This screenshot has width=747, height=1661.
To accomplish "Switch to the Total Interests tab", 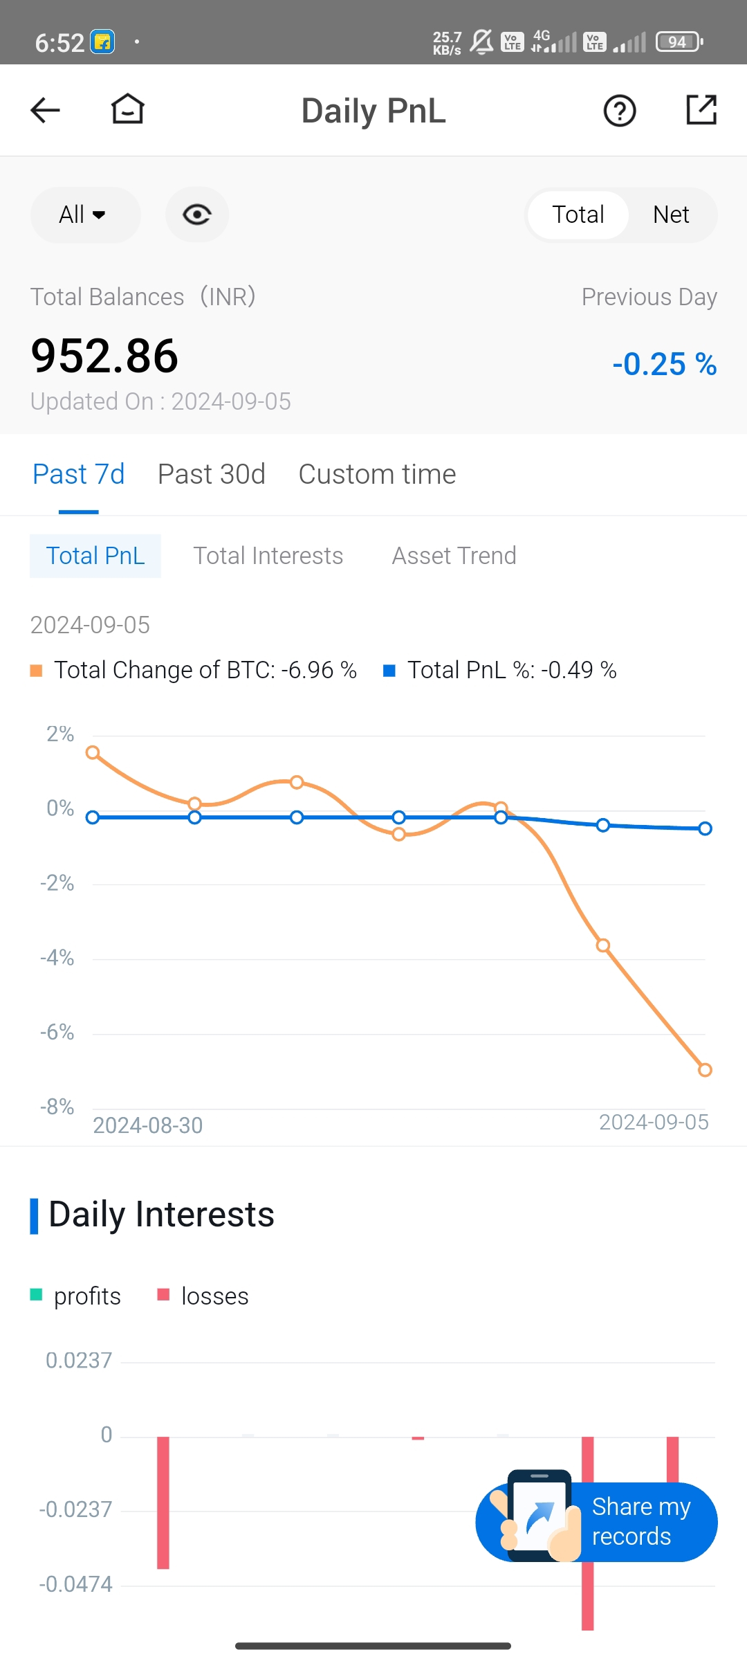I will point(268,555).
